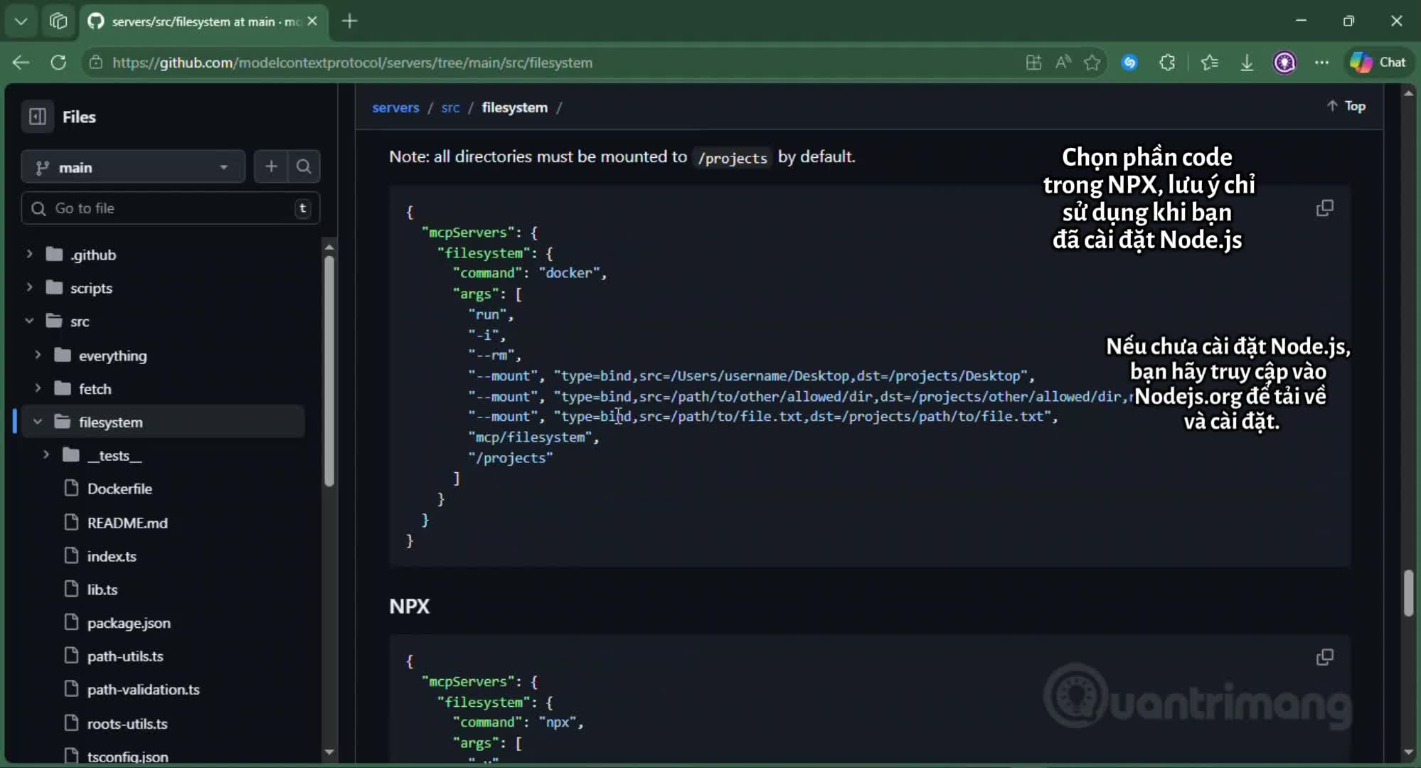Open browser Settings and more menu
The height and width of the screenshot is (768, 1421).
click(1321, 63)
